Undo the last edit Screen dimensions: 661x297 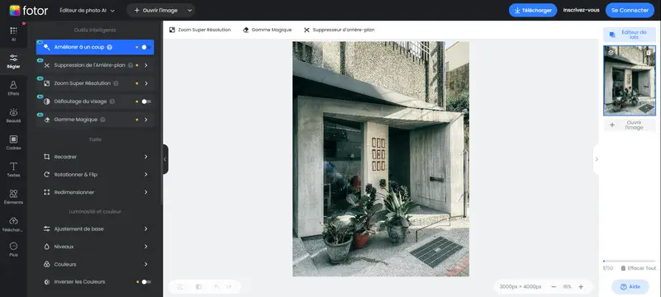pyautogui.click(x=216, y=287)
